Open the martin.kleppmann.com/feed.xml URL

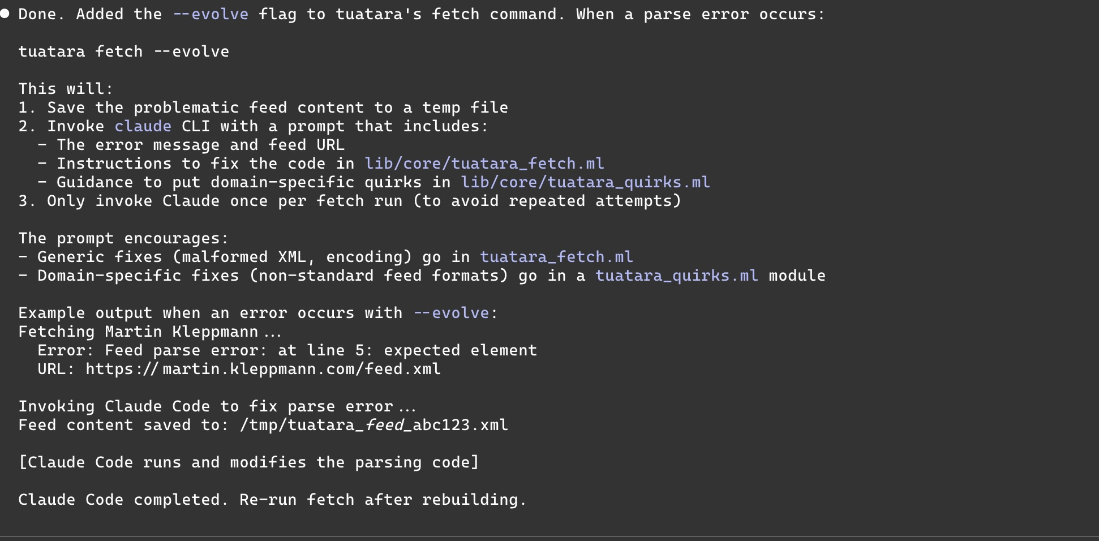[x=263, y=369]
